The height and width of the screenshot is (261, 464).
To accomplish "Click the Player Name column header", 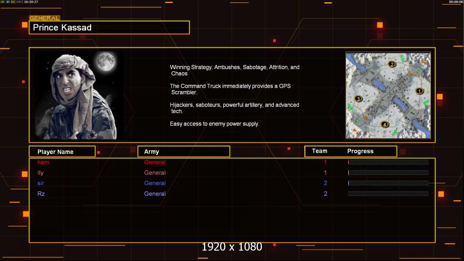I will pyautogui.click(x=62, y=152).
